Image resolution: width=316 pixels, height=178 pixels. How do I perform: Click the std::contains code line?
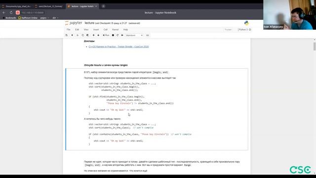(140, 134)
